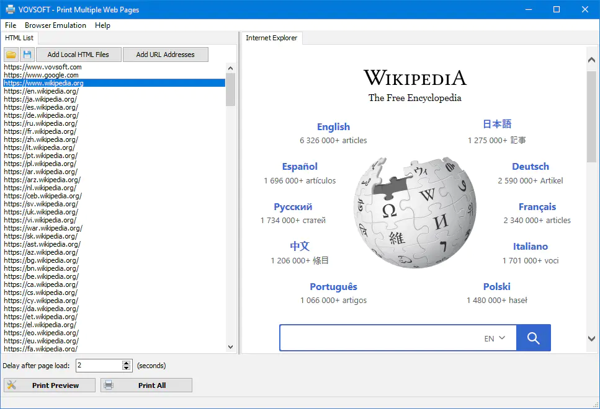The height and width of the screenshot is (409, 600).
Task: Click the wrench icon on Print Preview button
Action: click(14, 385)
